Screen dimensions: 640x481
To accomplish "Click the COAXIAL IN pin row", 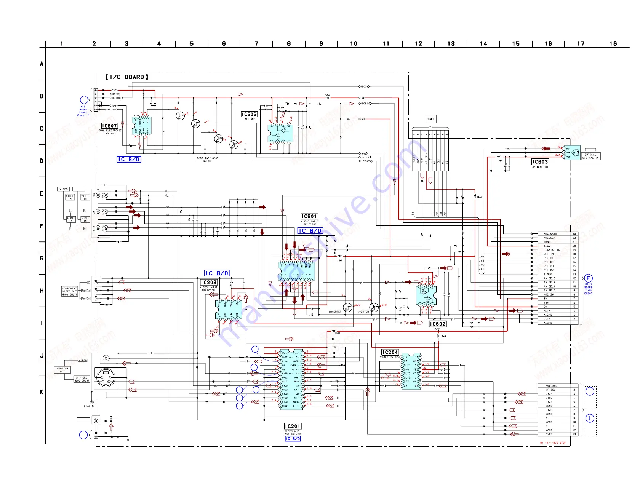I will tap(558, 250).
